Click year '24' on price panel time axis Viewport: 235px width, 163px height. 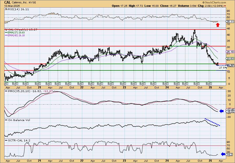167,87
